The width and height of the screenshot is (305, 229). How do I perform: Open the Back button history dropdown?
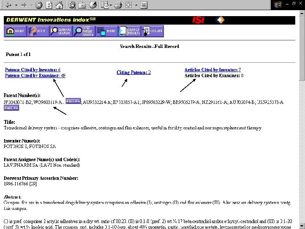point(16,5)
